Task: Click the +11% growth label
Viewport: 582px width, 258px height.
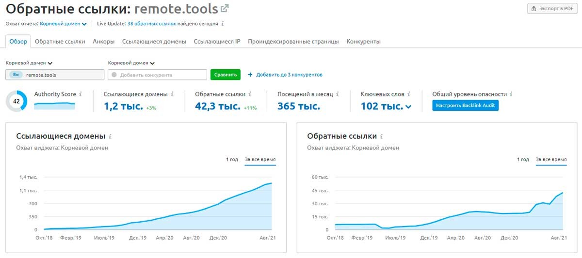Action: [x=250, y=108]
